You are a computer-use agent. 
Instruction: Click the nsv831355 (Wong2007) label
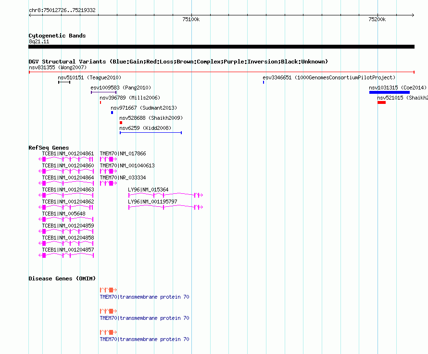58,67
